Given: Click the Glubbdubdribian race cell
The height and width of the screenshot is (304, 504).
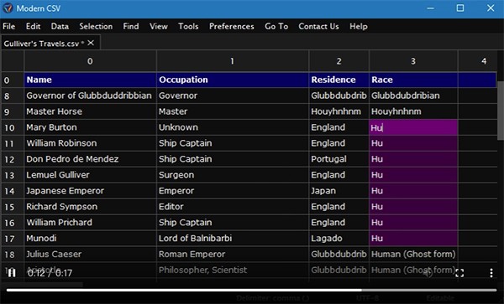Looking at the screenshot, I should 413,95.
